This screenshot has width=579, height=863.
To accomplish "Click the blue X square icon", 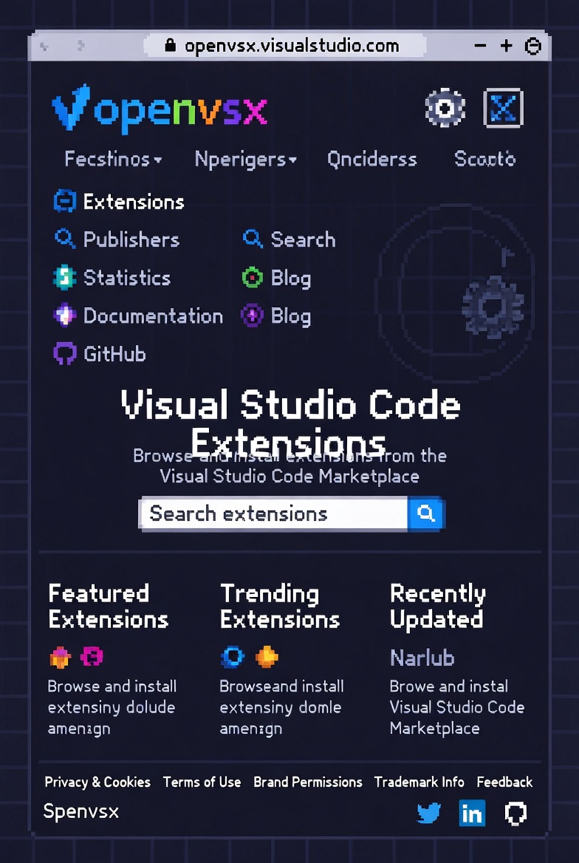I will pyautogui.click(x=503, y=108).
